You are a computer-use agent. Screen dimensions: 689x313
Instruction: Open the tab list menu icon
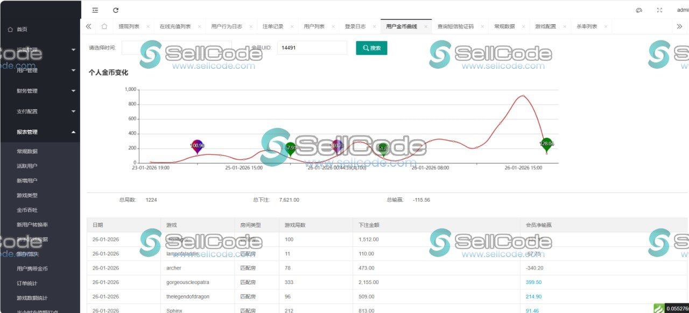(96, 10)
